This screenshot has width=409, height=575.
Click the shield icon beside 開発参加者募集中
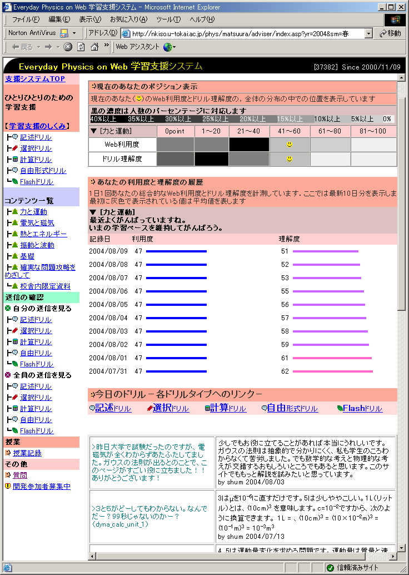8,486
